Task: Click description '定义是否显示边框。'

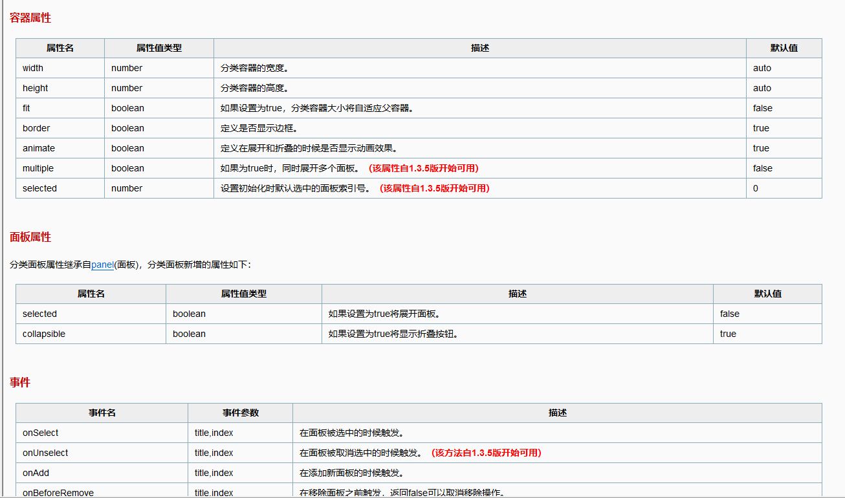Action: pyautogui.click(x=259, y=128)
